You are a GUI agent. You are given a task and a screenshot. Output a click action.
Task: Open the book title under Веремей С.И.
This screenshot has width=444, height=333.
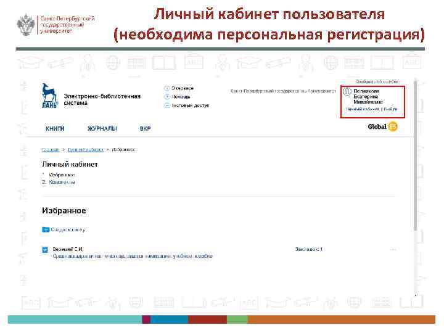133,257
